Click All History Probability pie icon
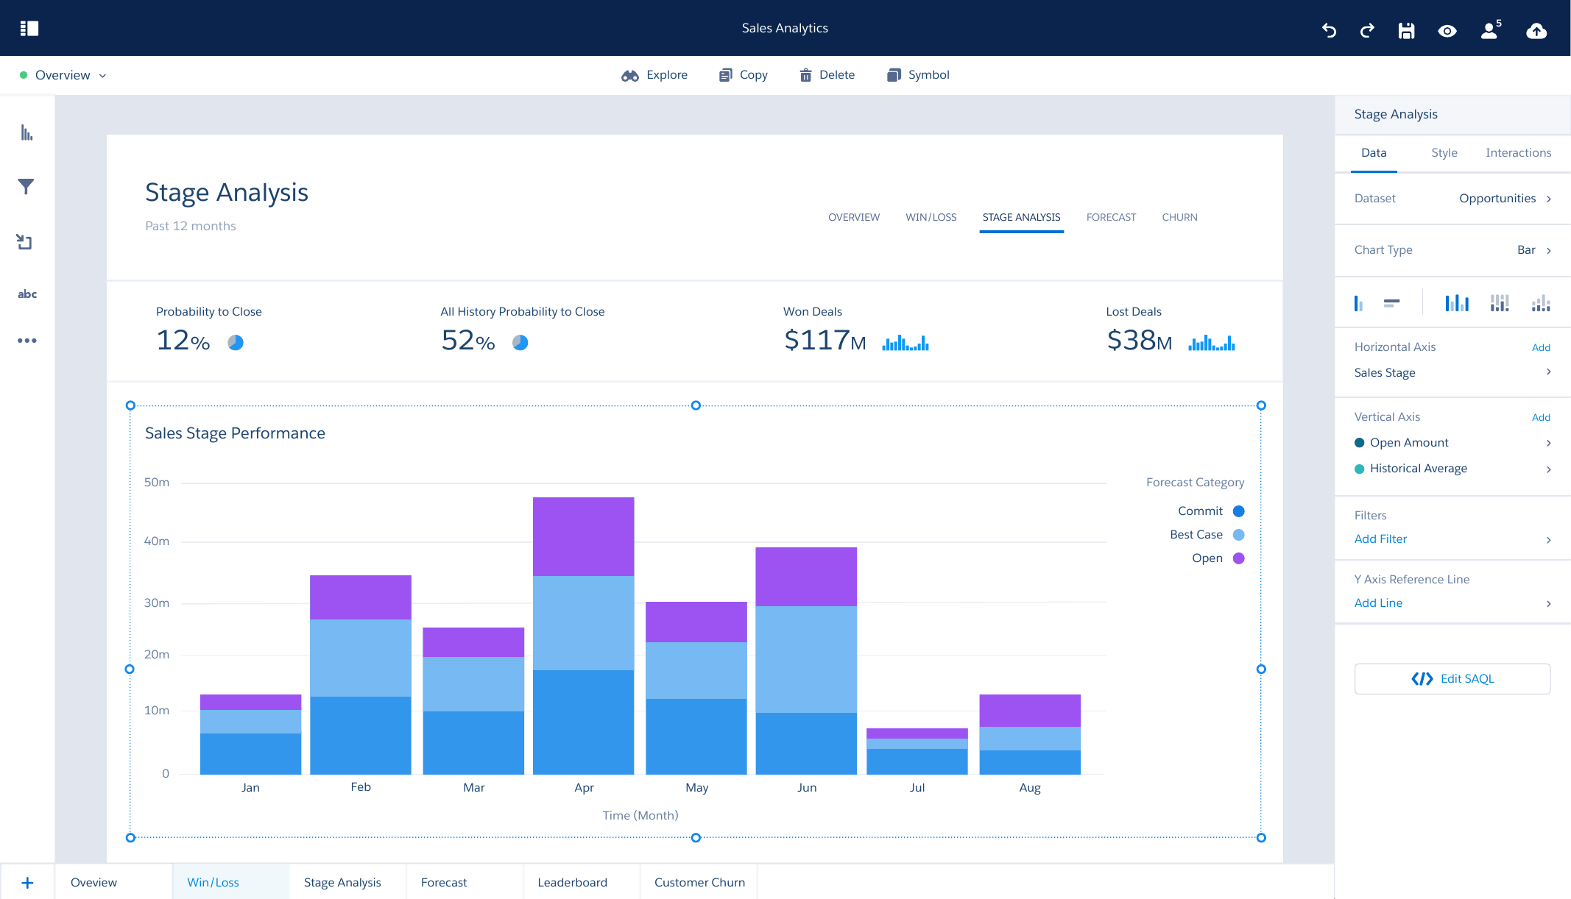Screen dimensions: 1571x899 tap(520, 342)
